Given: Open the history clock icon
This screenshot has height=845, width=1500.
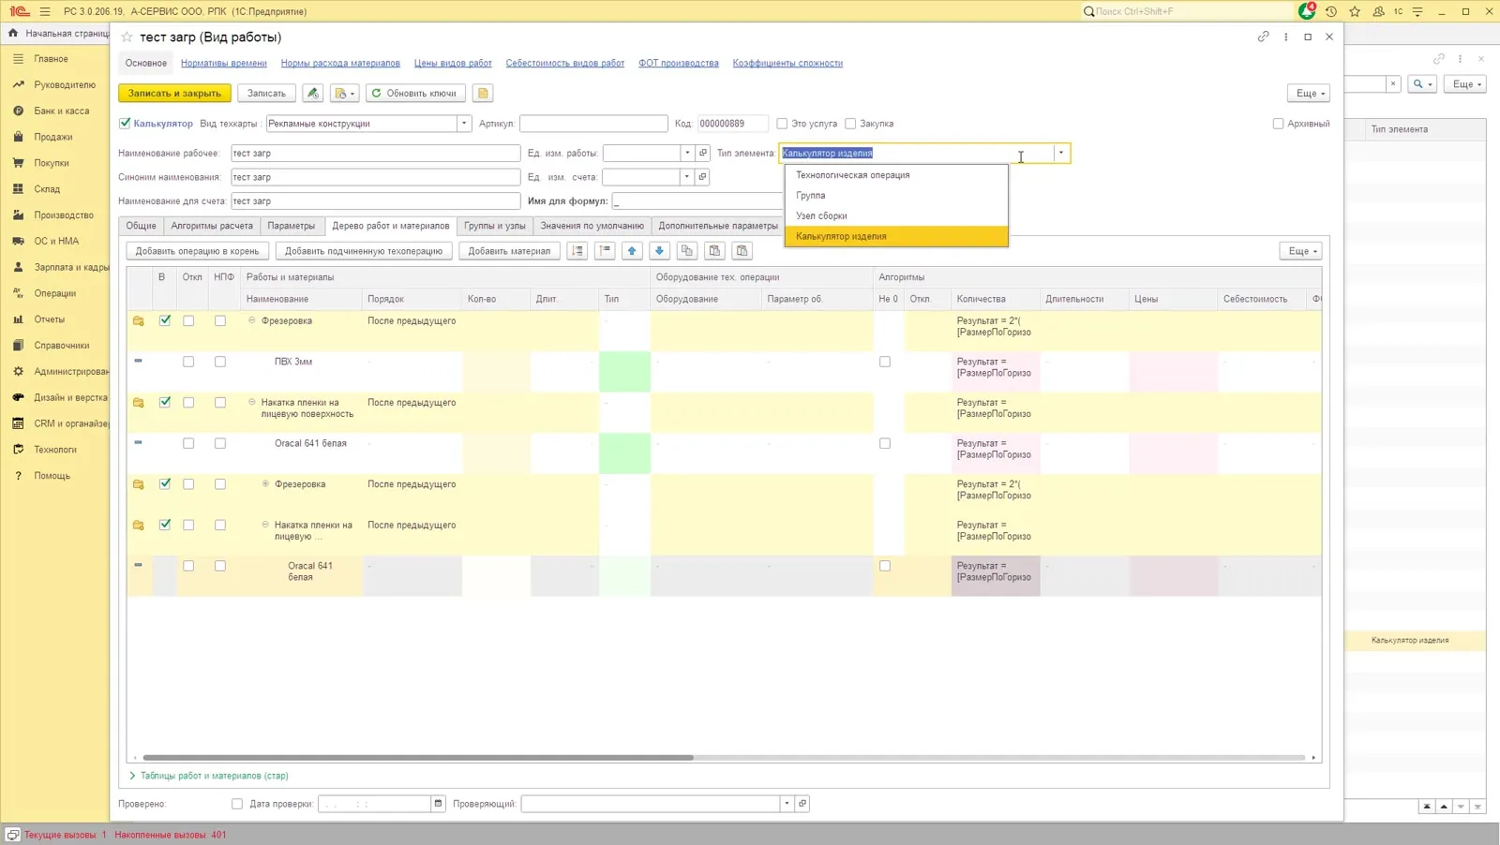Looking at the screenshot, I should [1330, 11].
